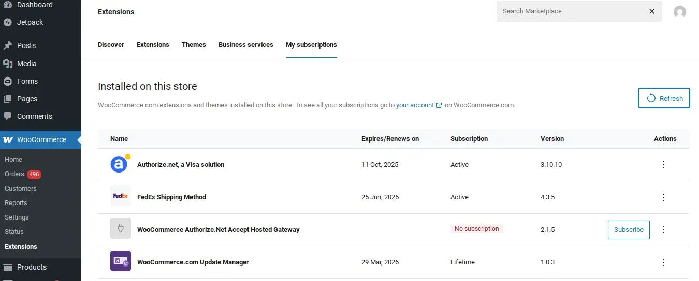The image size is (699, 281).
Task: Click the Comments bubble icon
Action: (7, 116)
